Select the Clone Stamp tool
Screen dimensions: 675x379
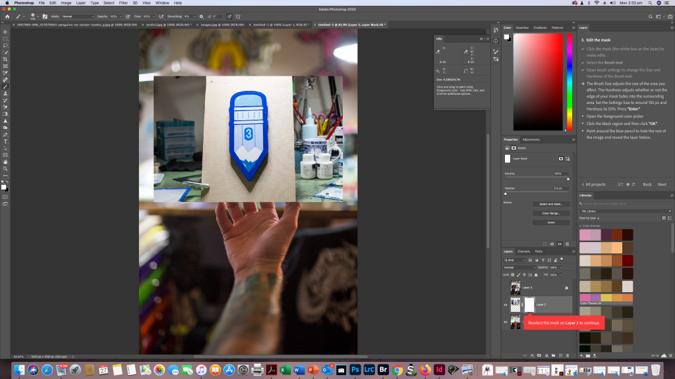5,93
